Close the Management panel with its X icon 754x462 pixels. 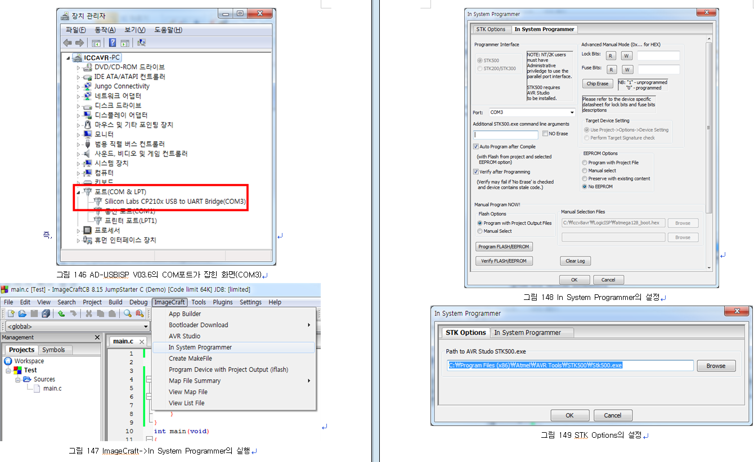tap(97, 338)
